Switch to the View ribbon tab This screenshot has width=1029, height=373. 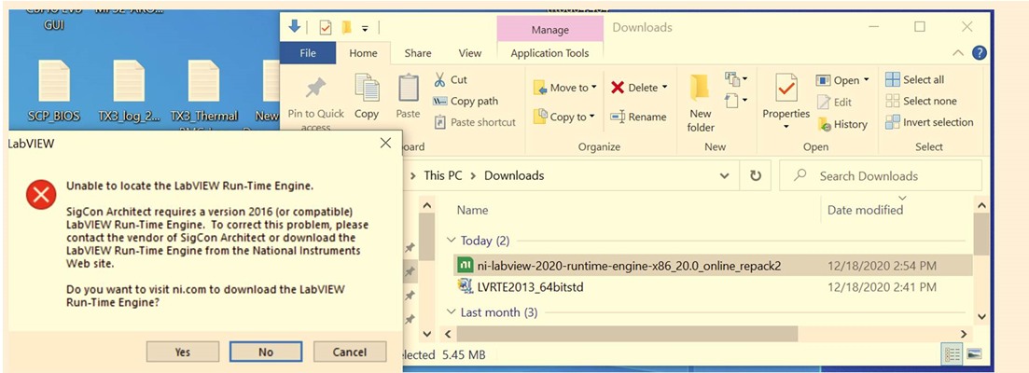pos(470,53)
